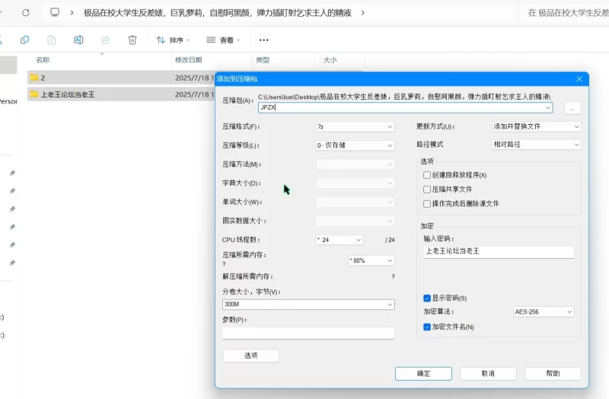Open the 压缩所需内存 dropdown showing 80%
This screenshot has height=399, width=609.
371,260
